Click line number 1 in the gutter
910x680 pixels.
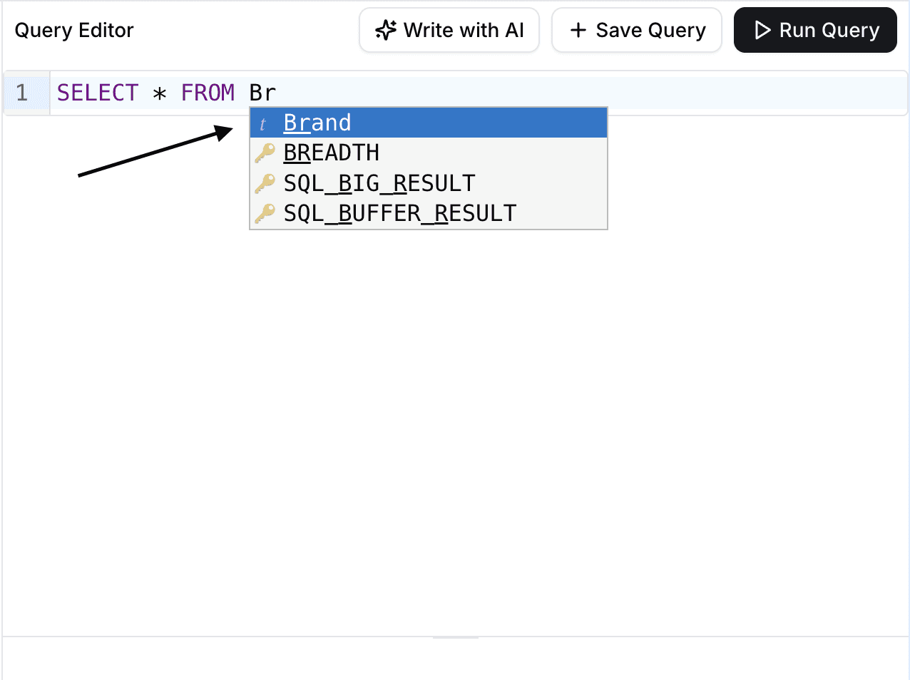[x=22, y=93]
